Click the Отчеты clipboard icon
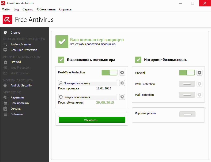The height and width of the screenshot is (162, 211). (x=5, y=109)
